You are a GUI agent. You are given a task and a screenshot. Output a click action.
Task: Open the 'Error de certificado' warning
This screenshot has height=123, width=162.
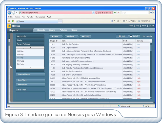(x=104, y=13)
